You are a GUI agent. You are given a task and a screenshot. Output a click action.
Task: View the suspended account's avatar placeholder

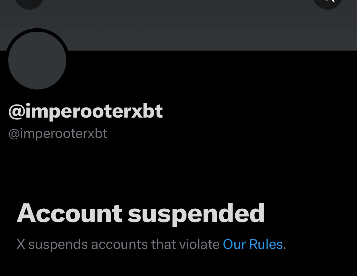coord(37,60)
